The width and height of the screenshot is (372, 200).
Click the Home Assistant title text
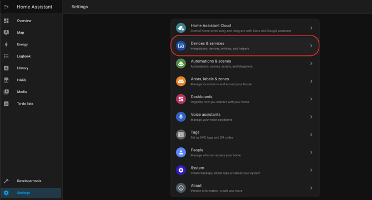(x=34, y=7)
